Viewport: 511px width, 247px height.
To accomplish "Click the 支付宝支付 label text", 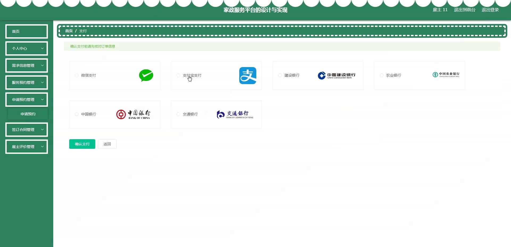I will click(x=192, y=75).
